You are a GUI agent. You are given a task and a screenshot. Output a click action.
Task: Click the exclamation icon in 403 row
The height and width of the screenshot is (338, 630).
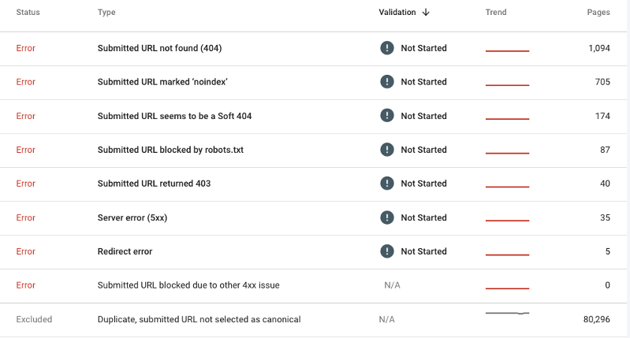387,184
